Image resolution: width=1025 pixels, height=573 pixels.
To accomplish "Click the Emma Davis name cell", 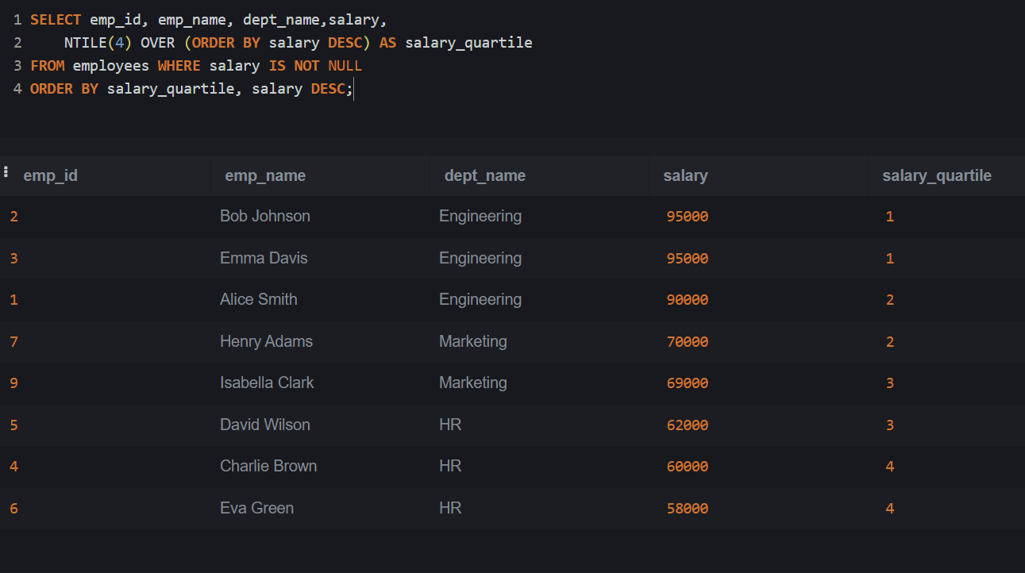I will tap(264, 258).
